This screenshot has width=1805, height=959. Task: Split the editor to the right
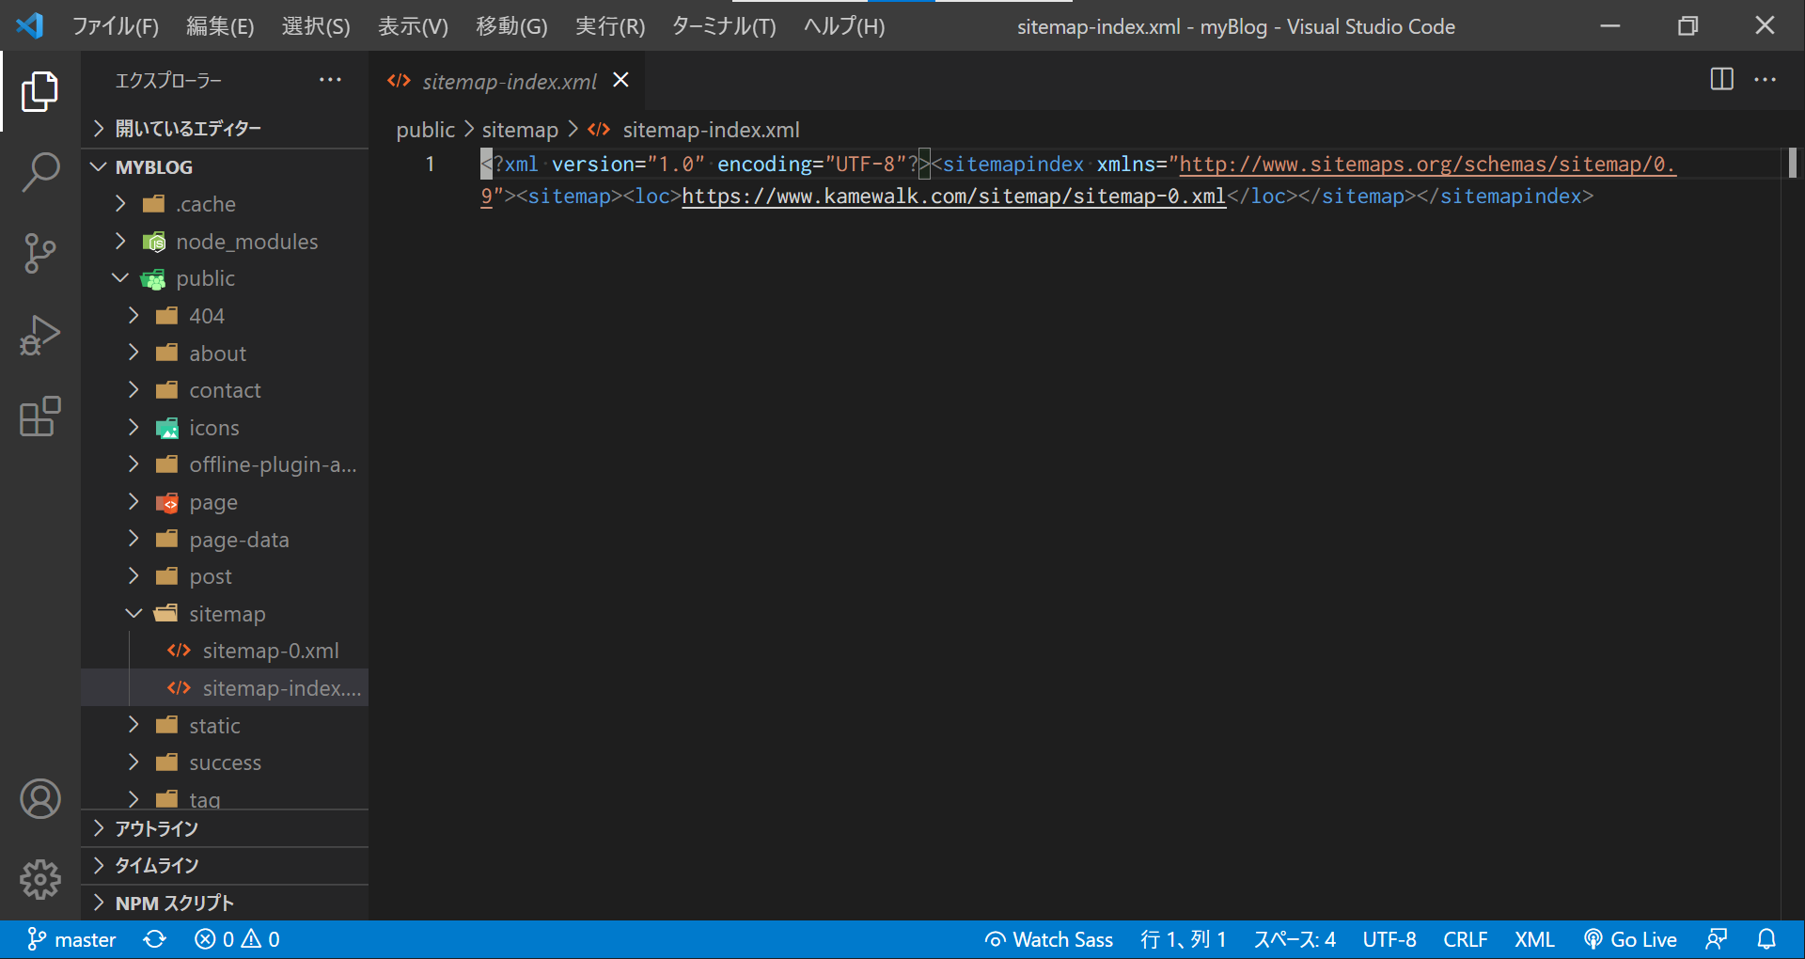[1721, 79]
